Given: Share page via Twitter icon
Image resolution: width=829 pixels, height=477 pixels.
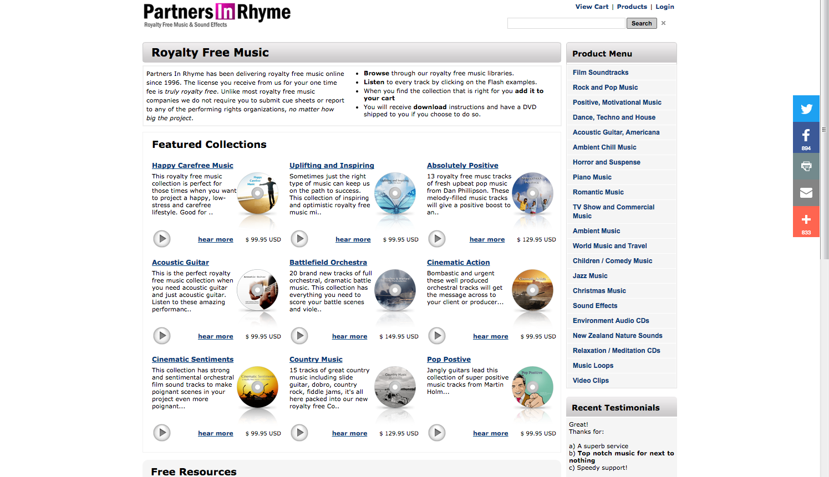Looking at the screenshot, I should pyautogui.click(x=806, y=109).
